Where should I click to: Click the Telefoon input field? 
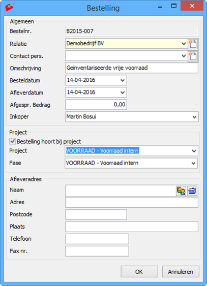pos(97,239)
